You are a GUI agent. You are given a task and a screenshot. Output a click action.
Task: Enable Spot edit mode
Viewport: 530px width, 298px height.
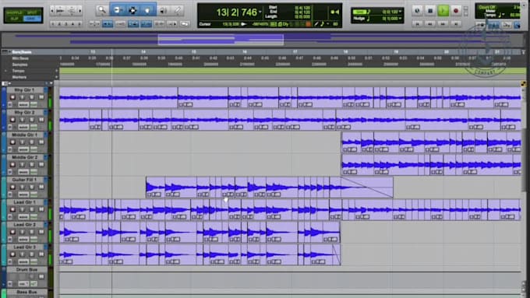(32, 12)
